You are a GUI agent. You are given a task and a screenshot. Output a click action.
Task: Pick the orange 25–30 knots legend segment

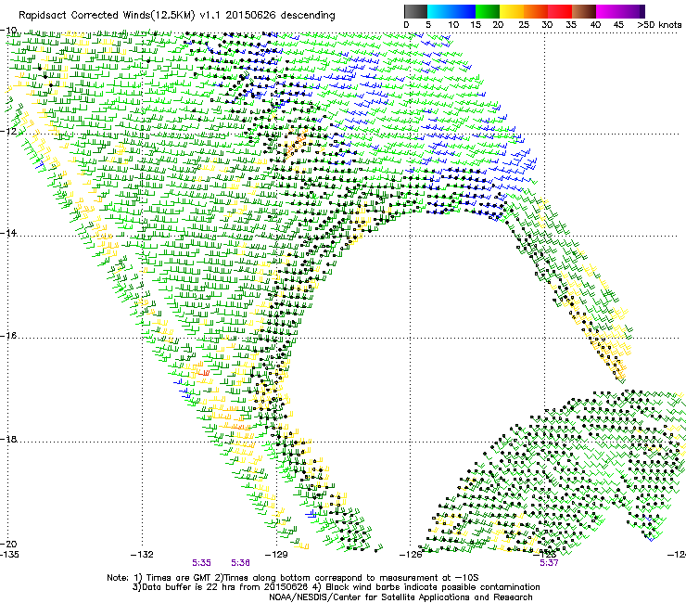point(536,11)
